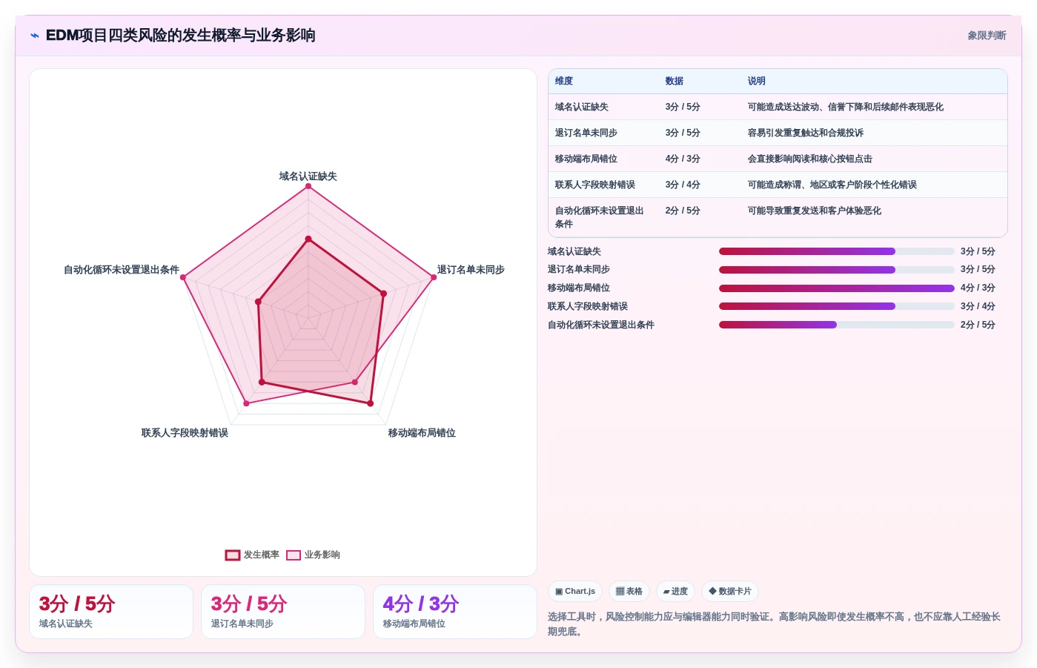Click description 可能造成称谓、地区或客户阶段个性化错误
This screenshot has width=1037, height=668.
(832, 185)
